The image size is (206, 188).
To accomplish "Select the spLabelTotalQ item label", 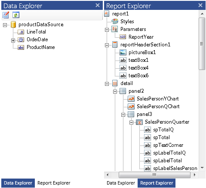I will click(x=169, y=153).
